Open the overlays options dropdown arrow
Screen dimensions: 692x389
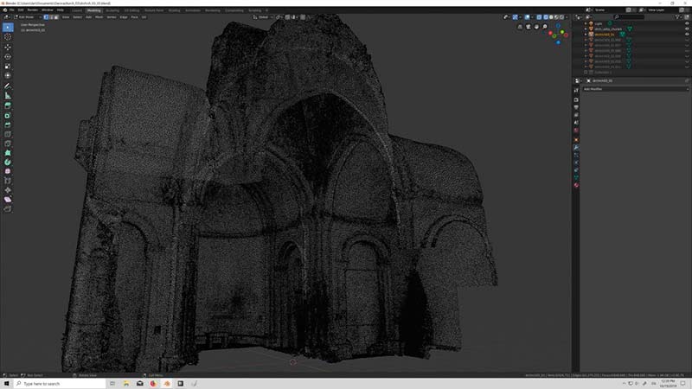coord(532,17)
